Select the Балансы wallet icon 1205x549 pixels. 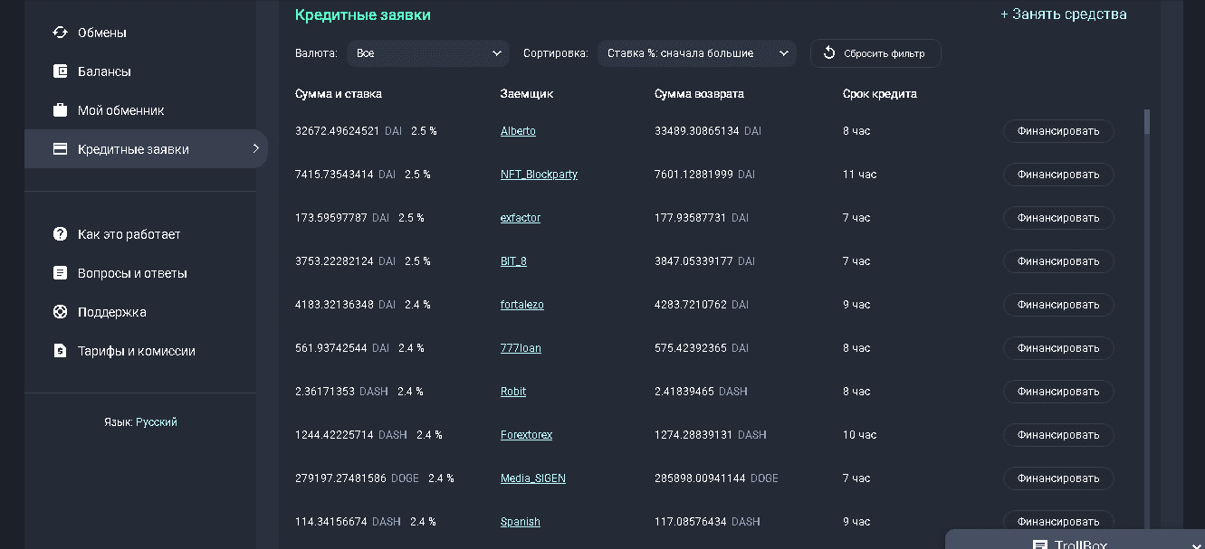click(60, 70)
